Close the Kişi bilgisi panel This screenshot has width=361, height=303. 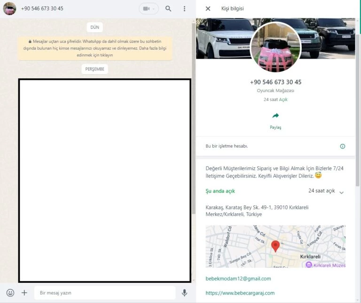point(208,9)
